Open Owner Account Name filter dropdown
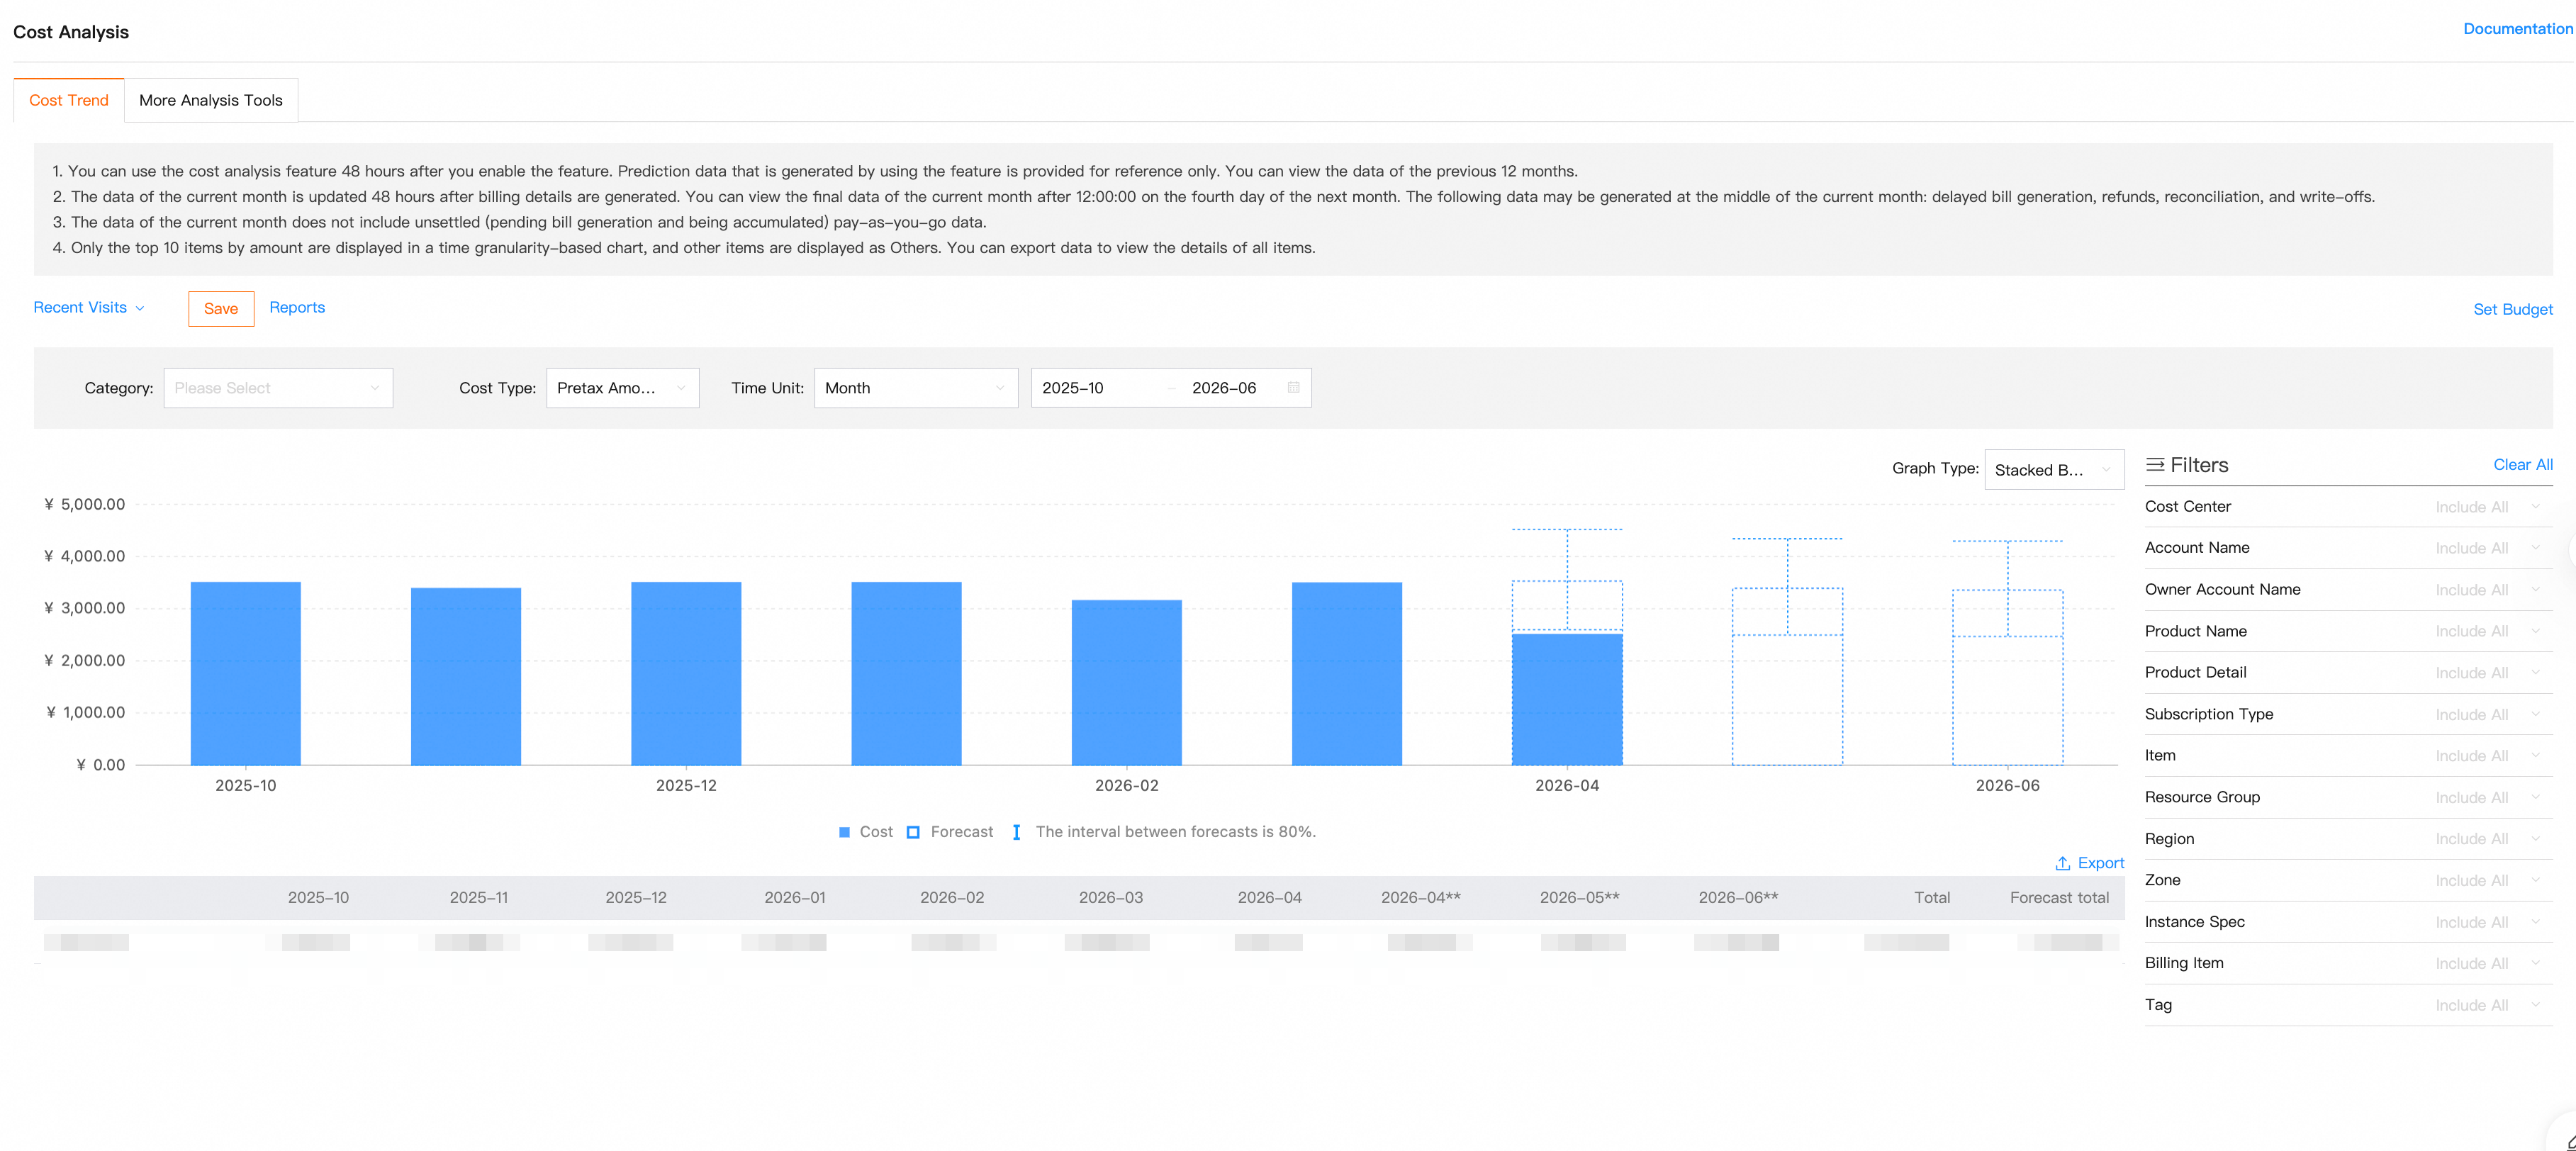 [2487, 590]
